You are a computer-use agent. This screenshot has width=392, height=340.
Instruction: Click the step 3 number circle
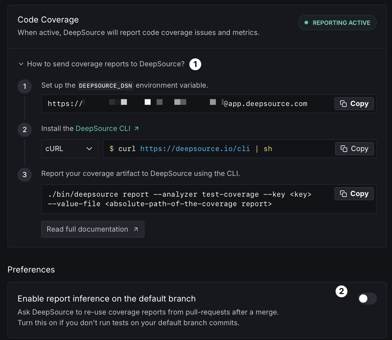click(x=25, y=175)
